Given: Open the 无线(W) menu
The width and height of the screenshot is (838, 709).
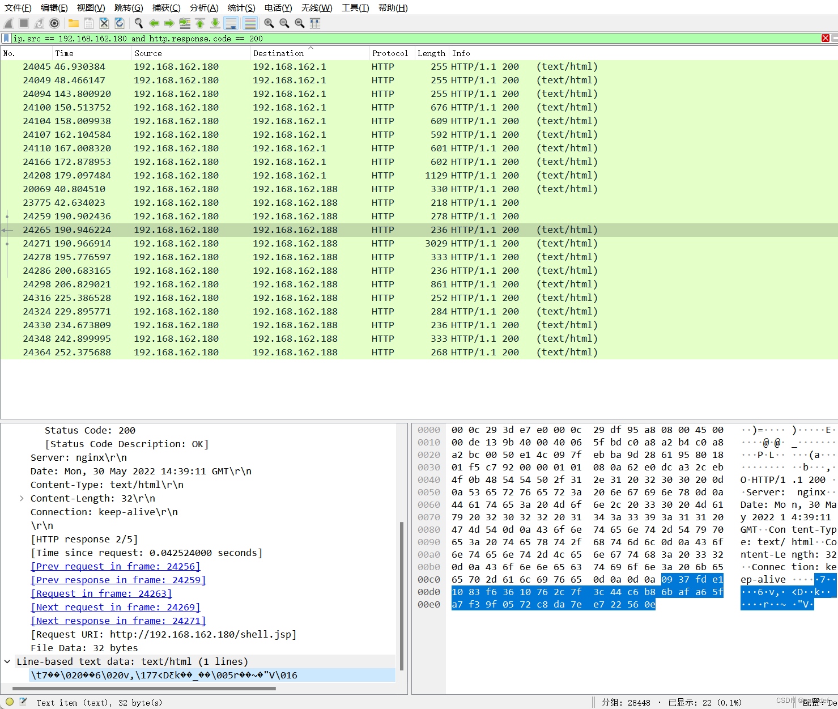Looking at the screenshot, I should click(x=317, y=7).
